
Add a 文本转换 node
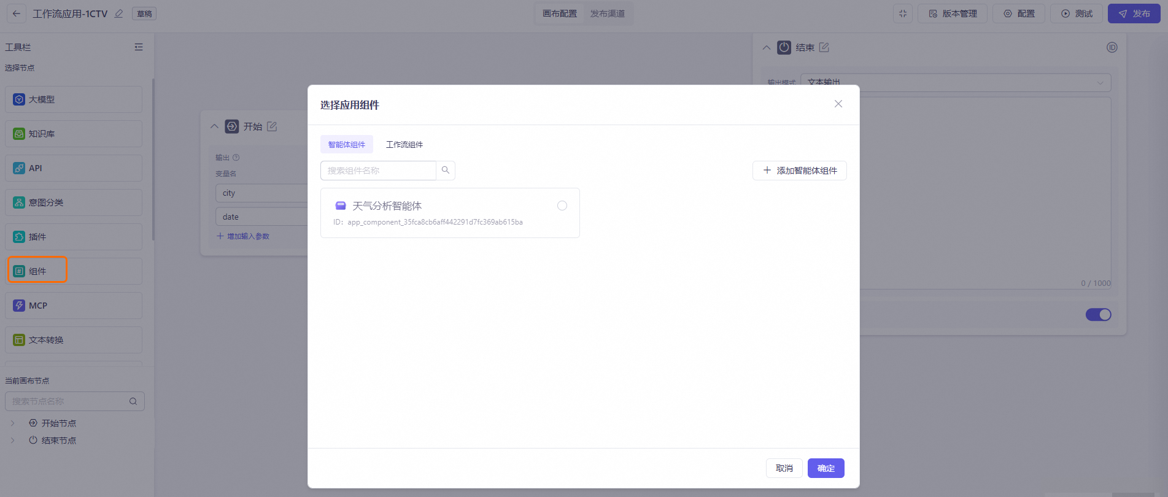pos(74,340)
